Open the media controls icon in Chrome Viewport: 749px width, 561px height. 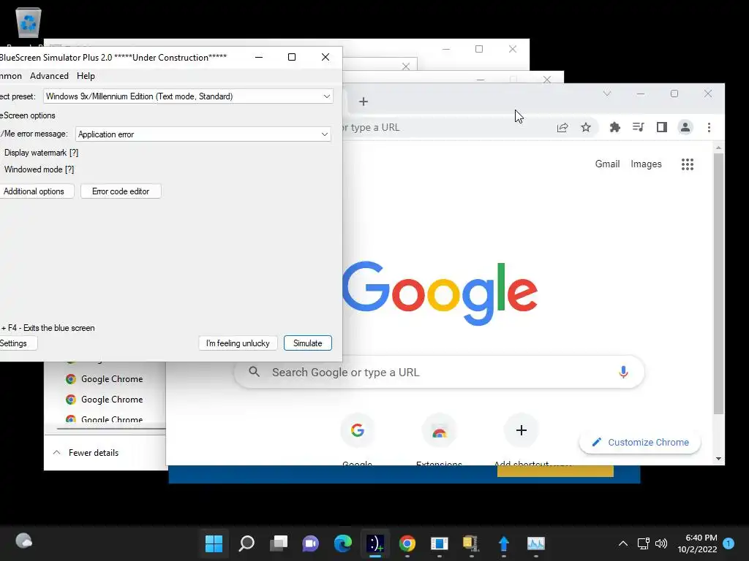(x=638, y=127)
